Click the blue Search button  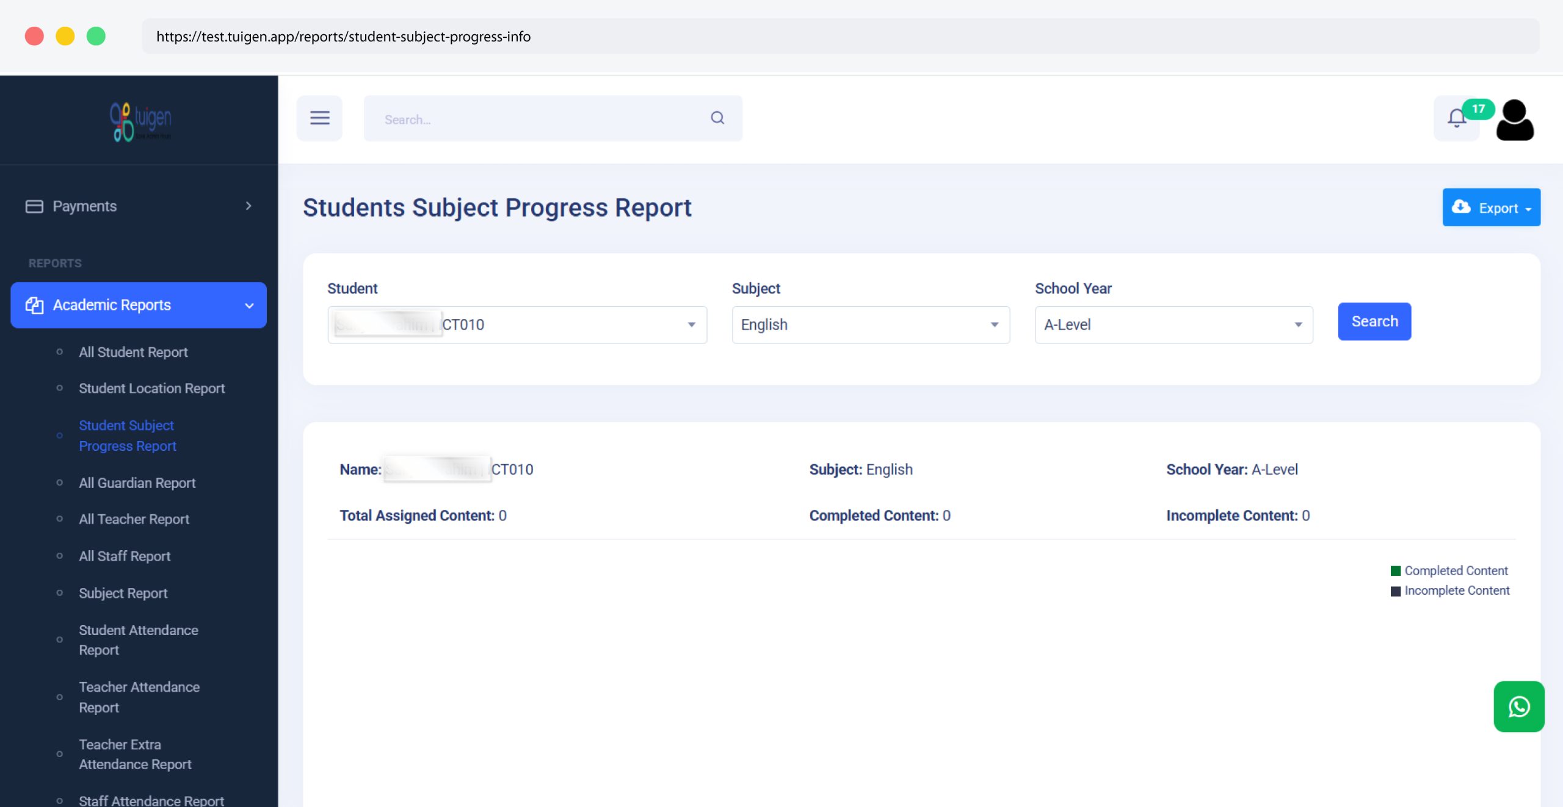1374,321
